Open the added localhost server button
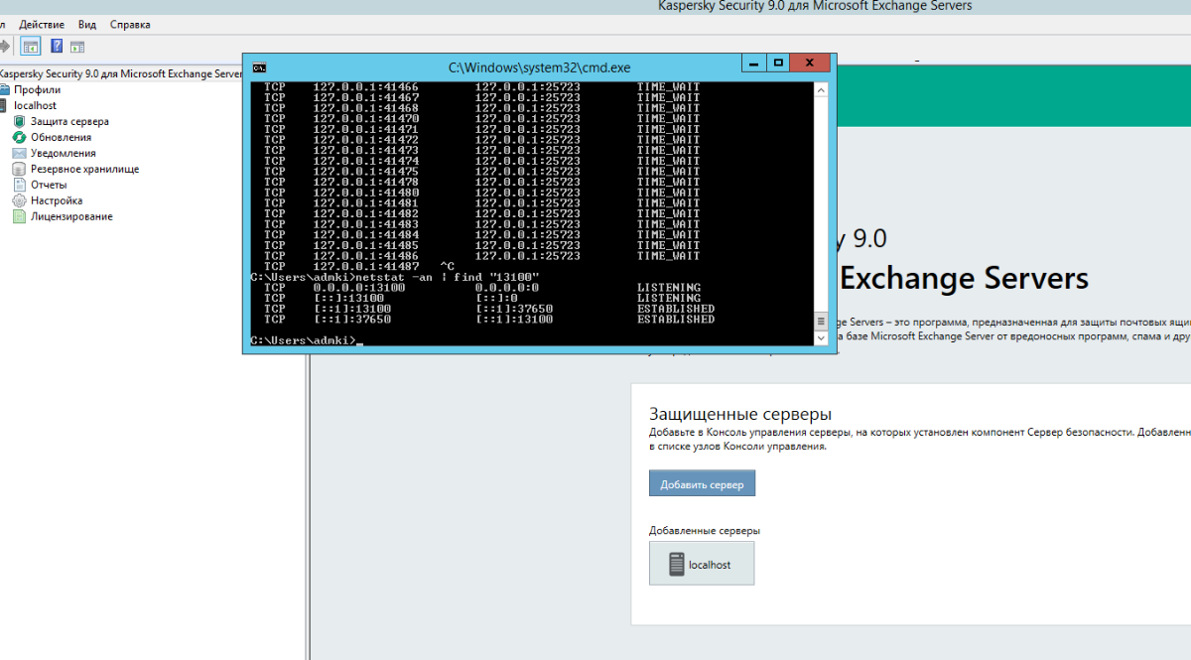Viewport: 1191px width, 660px height. pos(702,563)
